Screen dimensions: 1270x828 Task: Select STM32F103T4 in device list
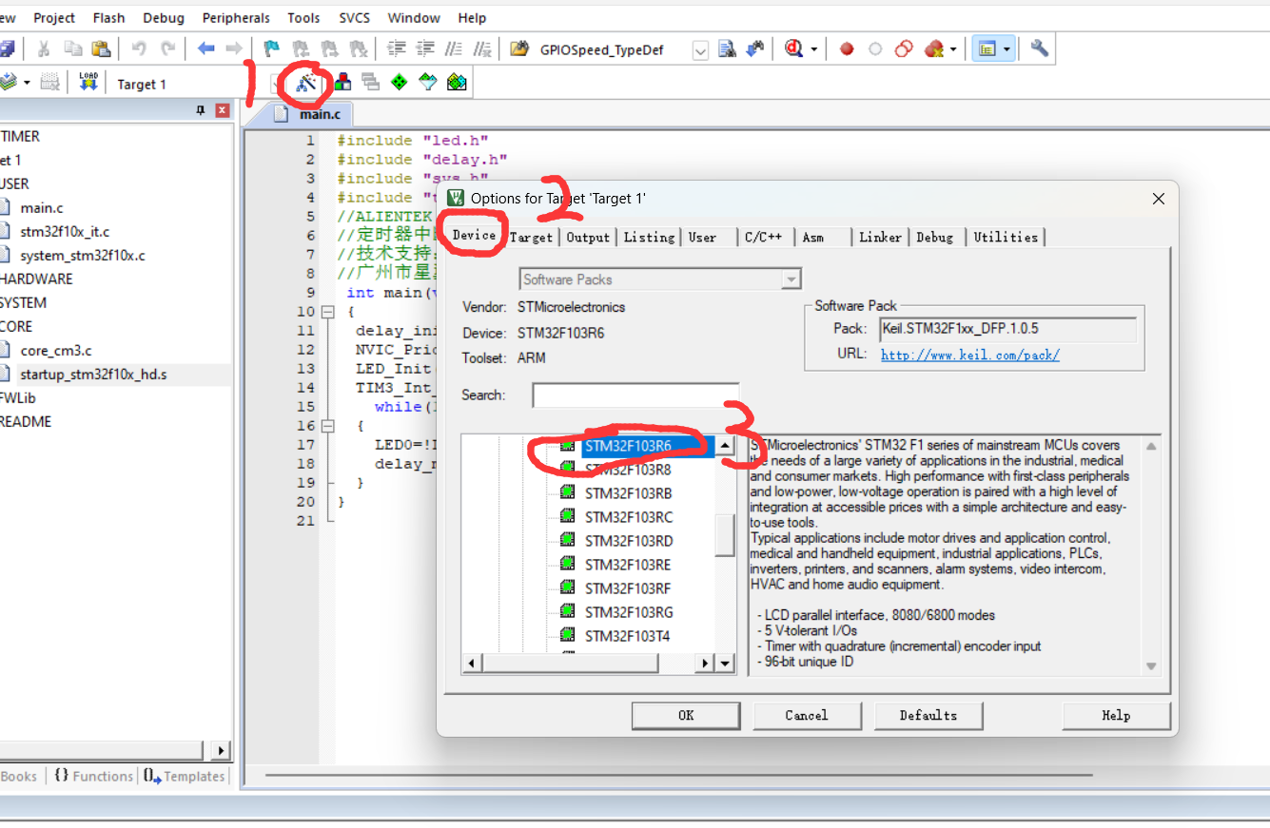click(x=627, y=636)
